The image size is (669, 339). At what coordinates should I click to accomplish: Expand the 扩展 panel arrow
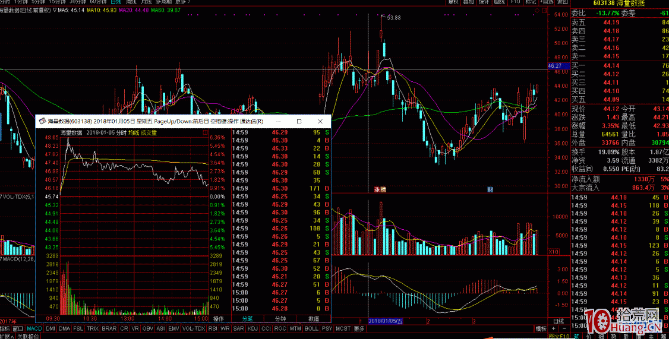pos(7,336)
